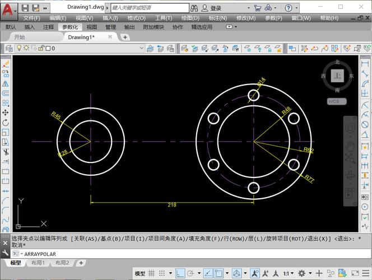Select the Mirror tool in left toolbar
The height and width of the screenshot is (280, 372).
(x=6, y=83)
